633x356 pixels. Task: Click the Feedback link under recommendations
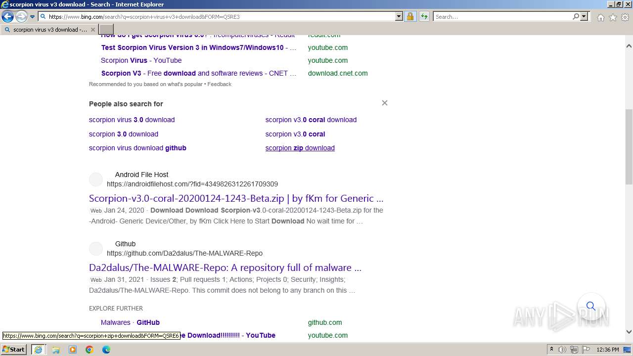pyautogui.click(x=219, y=84)
